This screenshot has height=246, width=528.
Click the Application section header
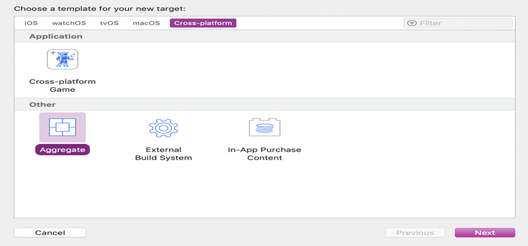coord(265,37)
